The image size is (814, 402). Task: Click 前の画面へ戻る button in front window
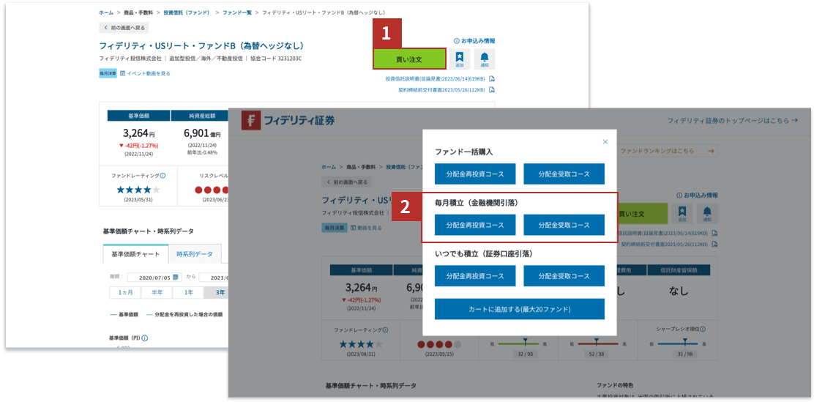[346, 182]
